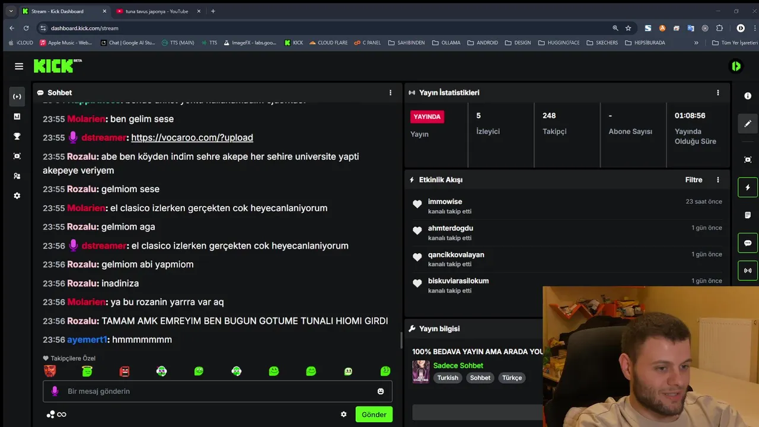
Task: Open the trophy achievements icon in left sidebar
Action: [x=17, y=136]
